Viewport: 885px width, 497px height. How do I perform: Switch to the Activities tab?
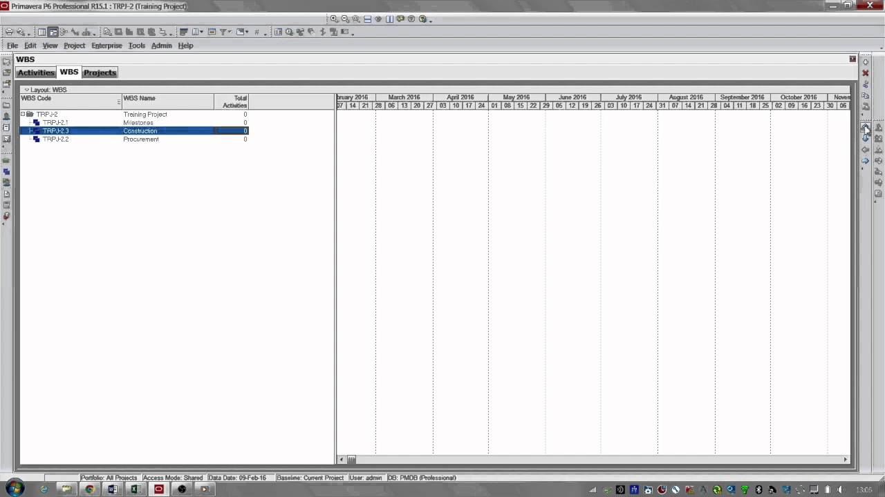(x=36, y=72)
